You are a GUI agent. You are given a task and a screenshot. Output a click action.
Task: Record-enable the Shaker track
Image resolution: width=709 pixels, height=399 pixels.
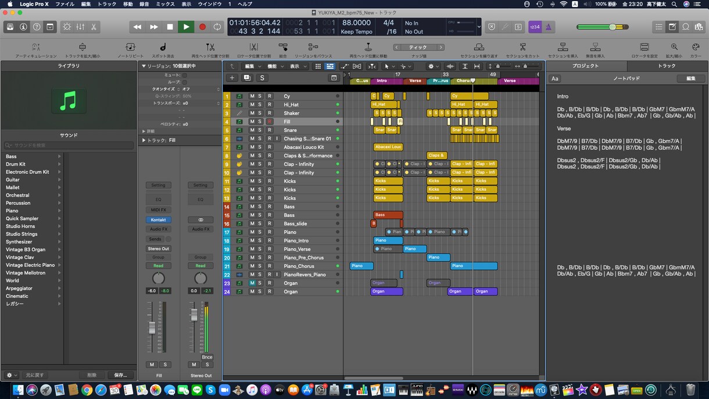point(269,113)
